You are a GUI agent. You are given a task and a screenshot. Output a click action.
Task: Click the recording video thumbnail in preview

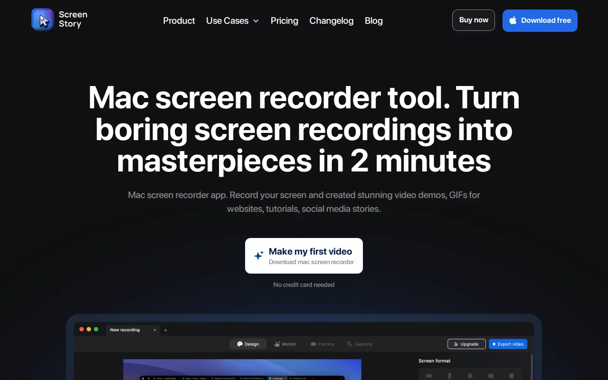coord(242,370)
